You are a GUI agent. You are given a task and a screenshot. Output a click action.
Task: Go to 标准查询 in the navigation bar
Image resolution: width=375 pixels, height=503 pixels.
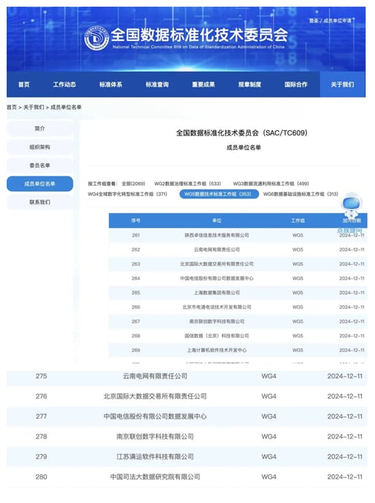point(157,85)
